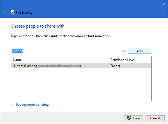Open the "I'm having trouble sharing" link
The width and height of the screenshot is (168, 124).
(x=30, y=105)
